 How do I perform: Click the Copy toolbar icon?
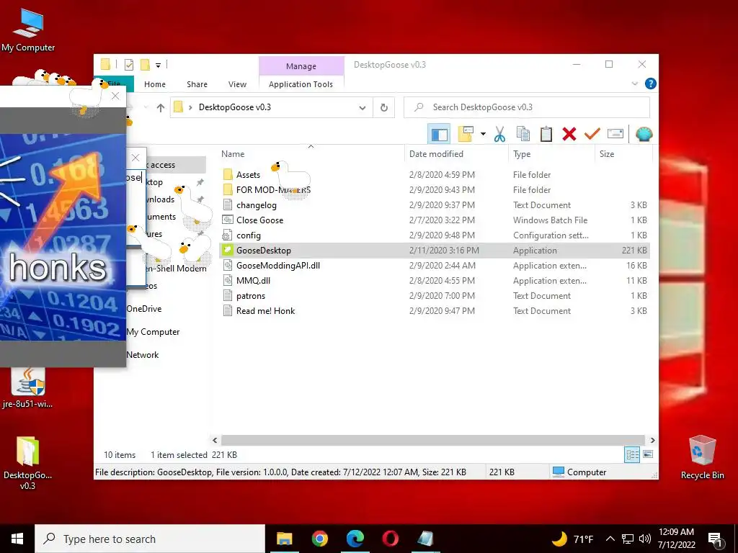coord(523,134)
